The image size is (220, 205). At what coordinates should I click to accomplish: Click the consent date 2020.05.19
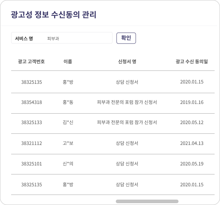[x=192, y=164]
